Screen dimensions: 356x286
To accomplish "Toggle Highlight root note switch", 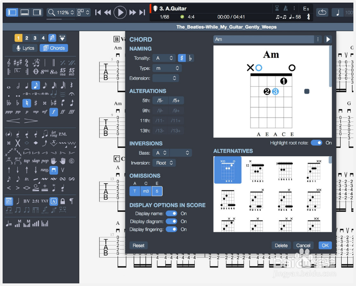I will [316, 143].
